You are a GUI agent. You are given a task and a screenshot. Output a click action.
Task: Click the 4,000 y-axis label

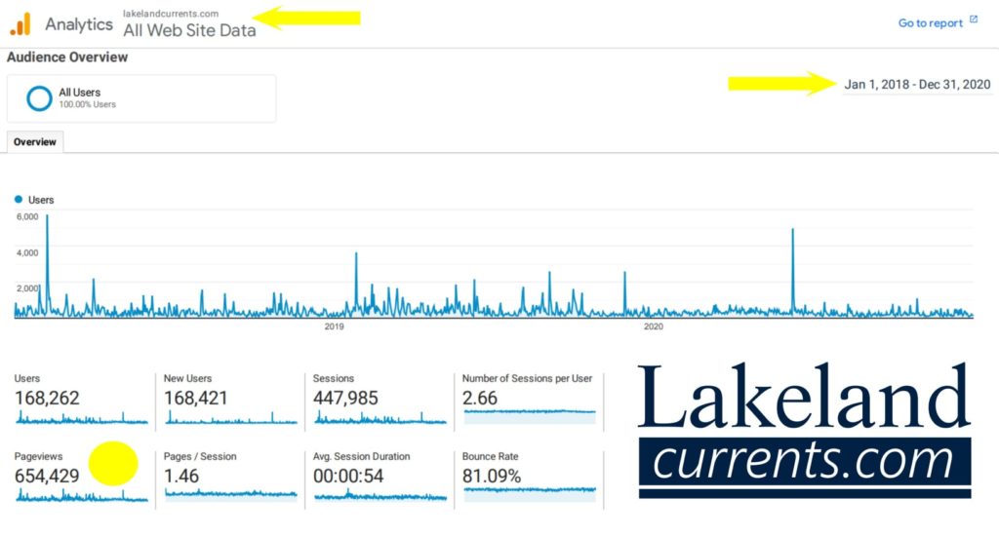(x=27, y=252)
